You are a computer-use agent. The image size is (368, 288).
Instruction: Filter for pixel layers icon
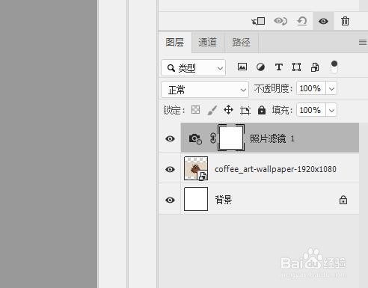[x=242, y=67]
